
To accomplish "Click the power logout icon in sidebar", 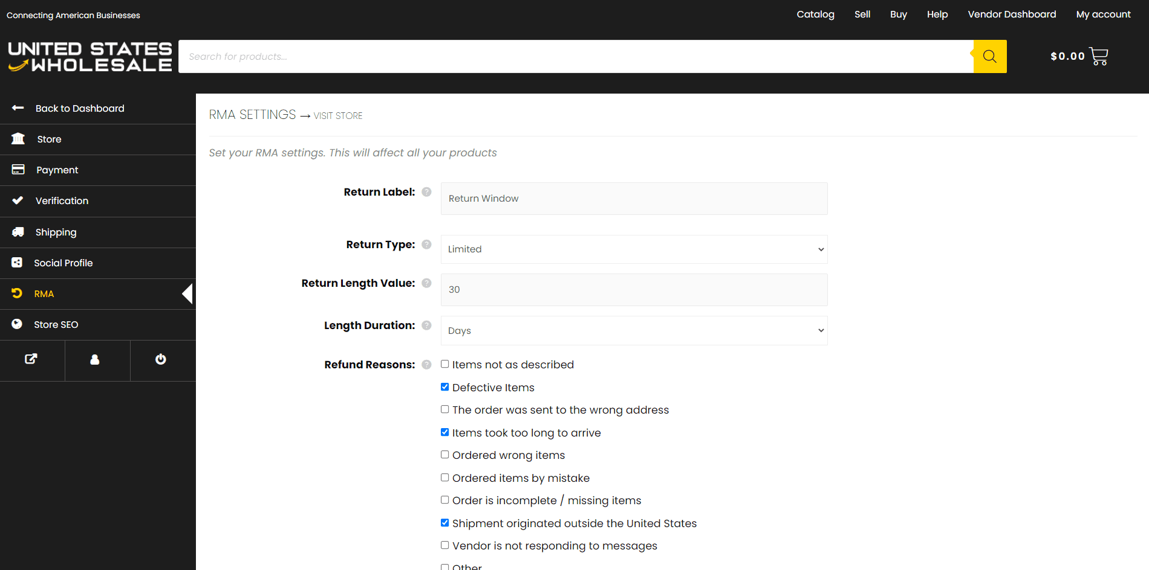I will click(160, 359).
